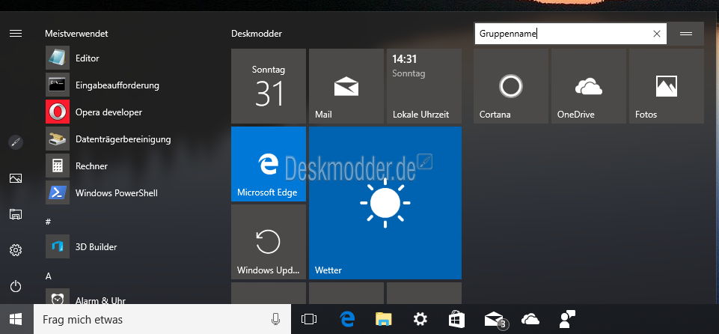Open Settings gear in the left rail
The height and width of the screenshot is (334, 719).
pyautogui.click(x=16, y=250)
